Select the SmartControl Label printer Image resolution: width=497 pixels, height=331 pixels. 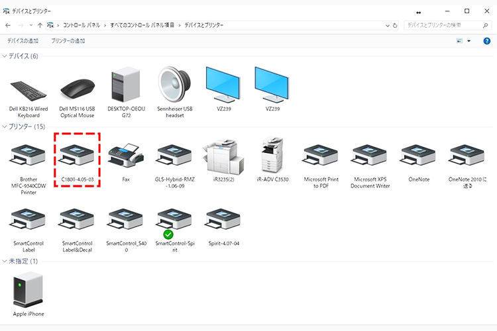[x=28, y=230]
